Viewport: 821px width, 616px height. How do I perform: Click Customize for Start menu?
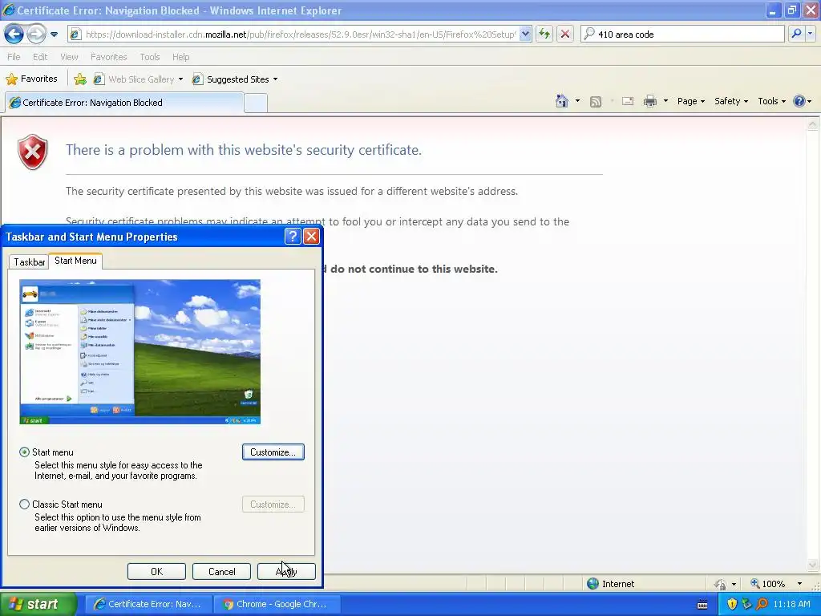tap(273, 452)
